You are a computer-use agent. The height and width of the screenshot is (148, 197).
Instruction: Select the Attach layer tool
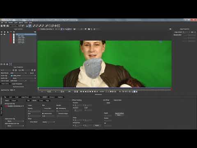point(47,26)
